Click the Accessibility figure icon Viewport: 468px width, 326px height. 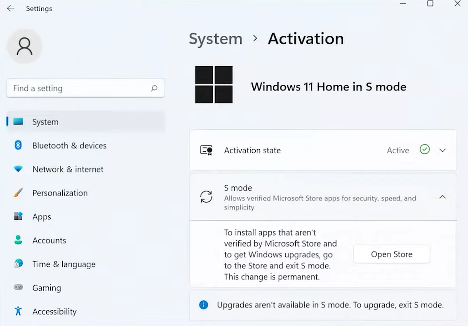(x=18, y=311)
